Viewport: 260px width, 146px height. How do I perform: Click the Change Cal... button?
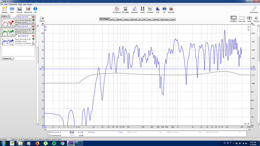pos(8,58)
